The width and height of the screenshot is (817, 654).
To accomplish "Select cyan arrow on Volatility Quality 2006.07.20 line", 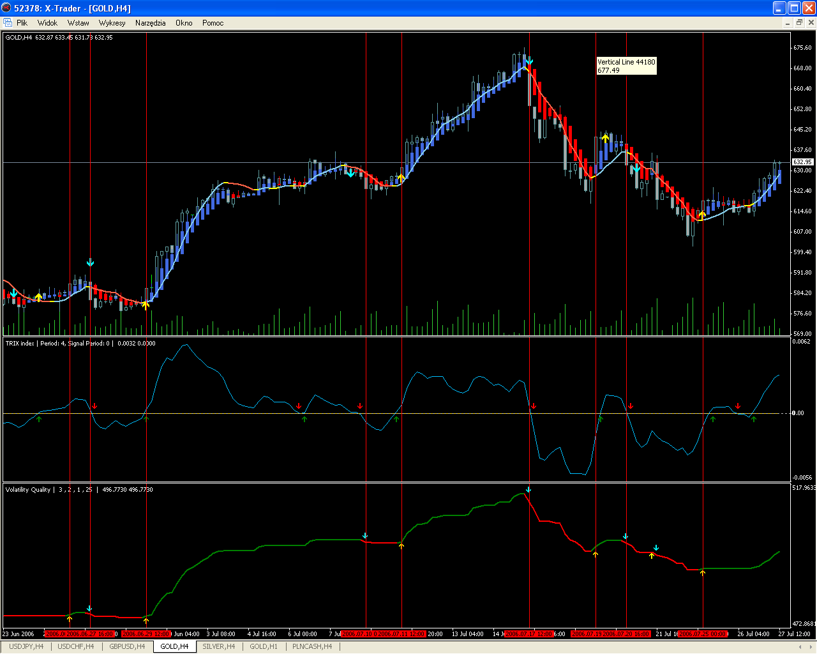I will click(626, 536).
